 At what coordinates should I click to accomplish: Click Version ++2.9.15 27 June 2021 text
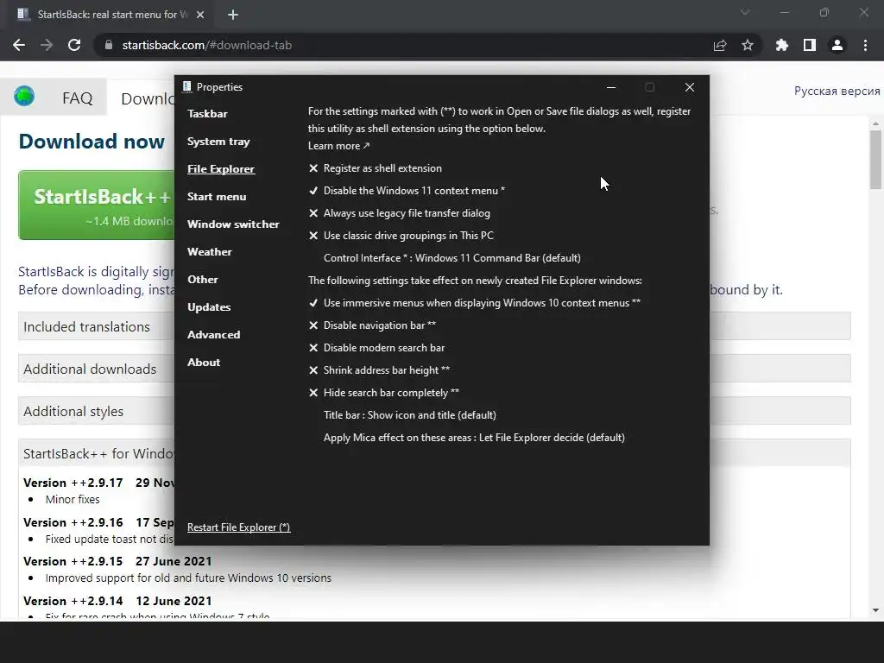[x=117, y=561]
